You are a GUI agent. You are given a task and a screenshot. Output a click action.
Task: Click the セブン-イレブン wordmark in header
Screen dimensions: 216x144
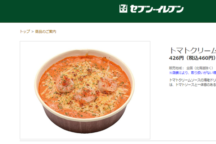[x=157, y=9]
